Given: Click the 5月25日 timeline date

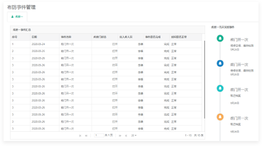Looking at the screenshot, I should click(x=235, y=75).
